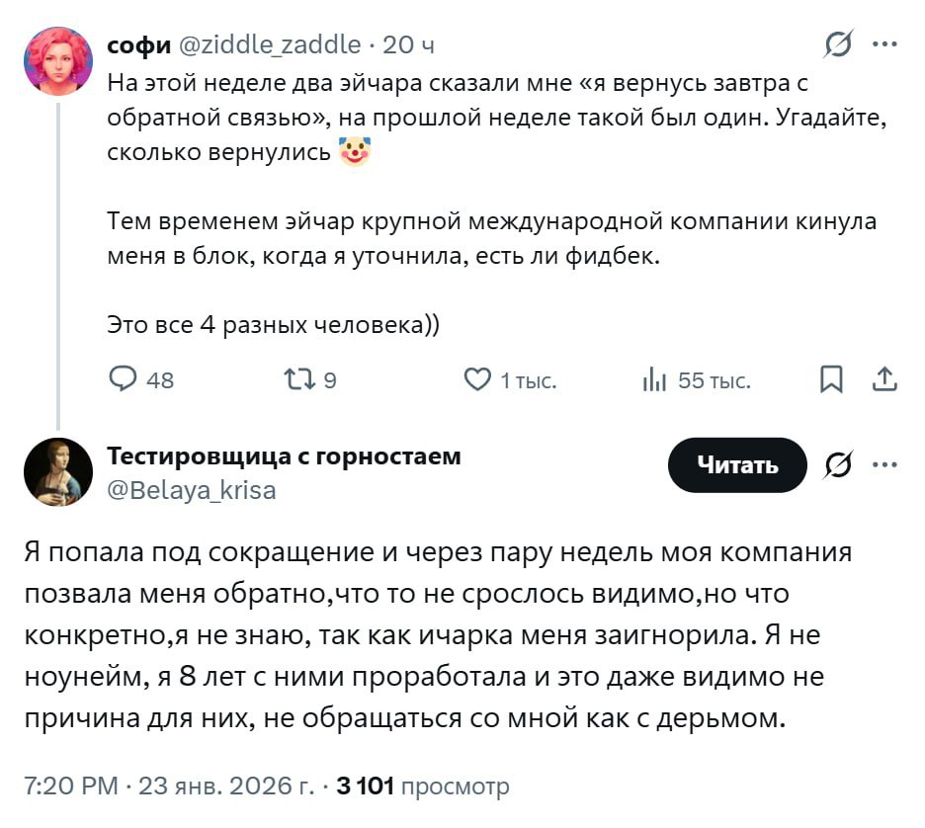Like the tweet with 1 тыс. hearts
Image resolution: width=925 pixels, height=828 pixels.
[478, 379]
